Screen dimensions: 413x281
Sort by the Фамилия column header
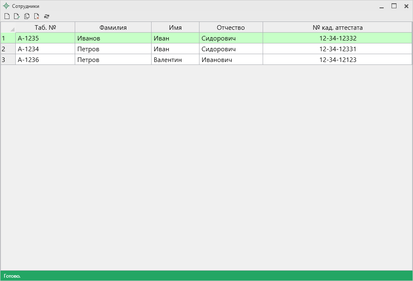pos(113,28)
